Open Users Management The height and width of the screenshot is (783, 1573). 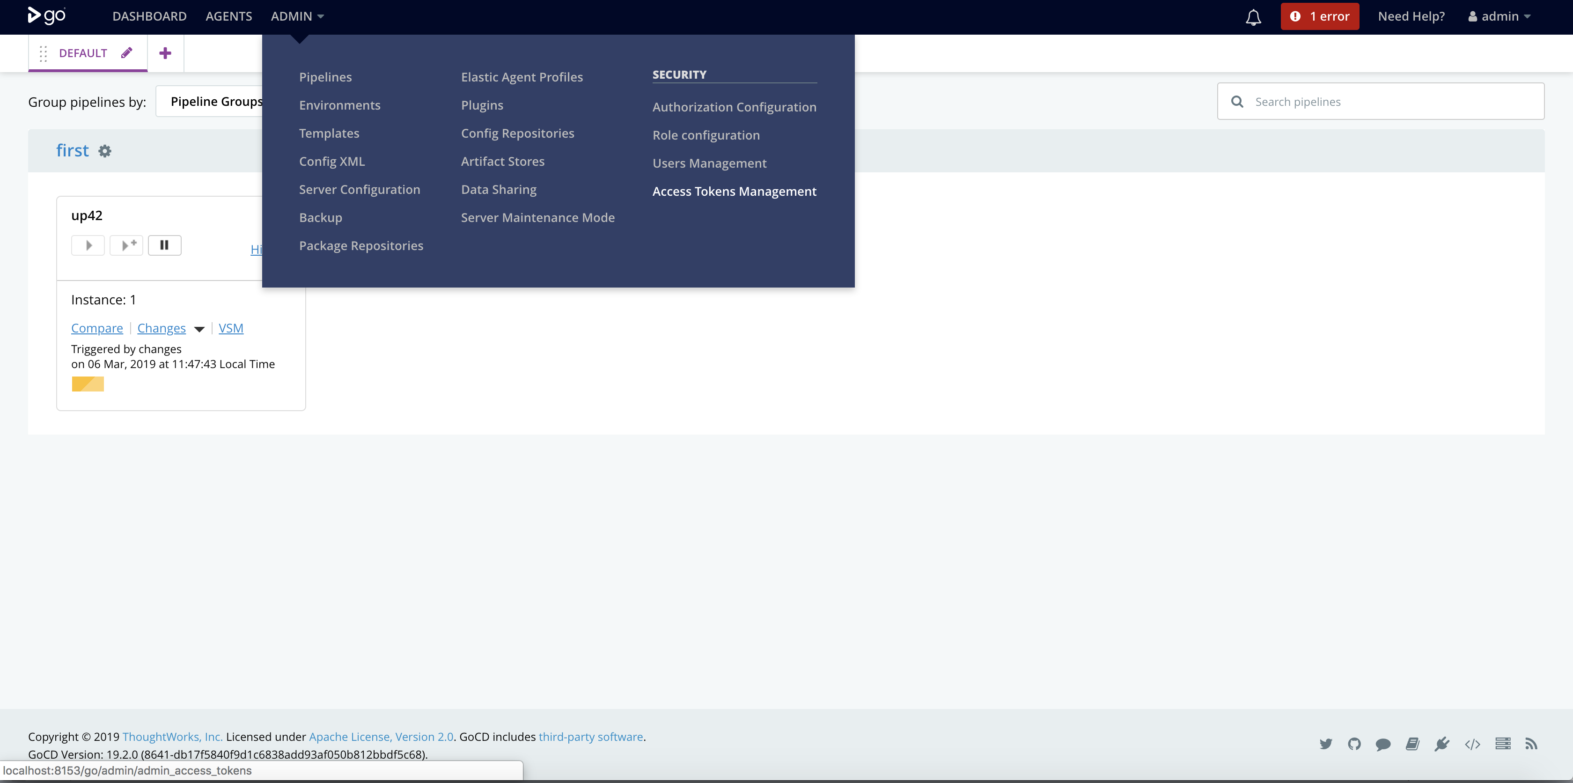pos(710,163)
